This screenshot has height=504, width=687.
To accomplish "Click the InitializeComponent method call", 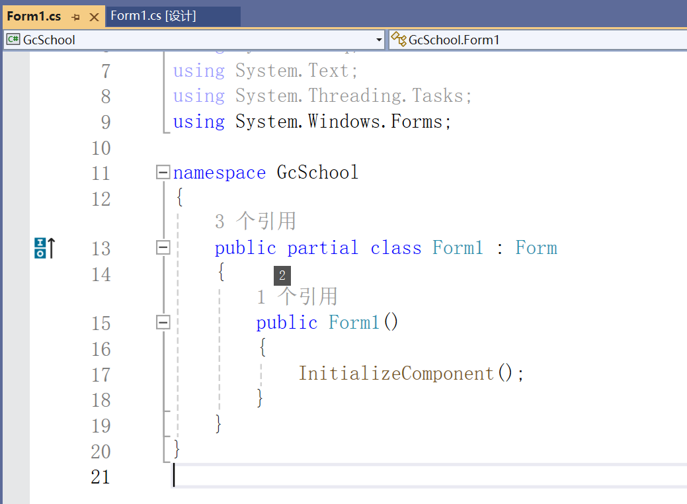I will point(396,374).
